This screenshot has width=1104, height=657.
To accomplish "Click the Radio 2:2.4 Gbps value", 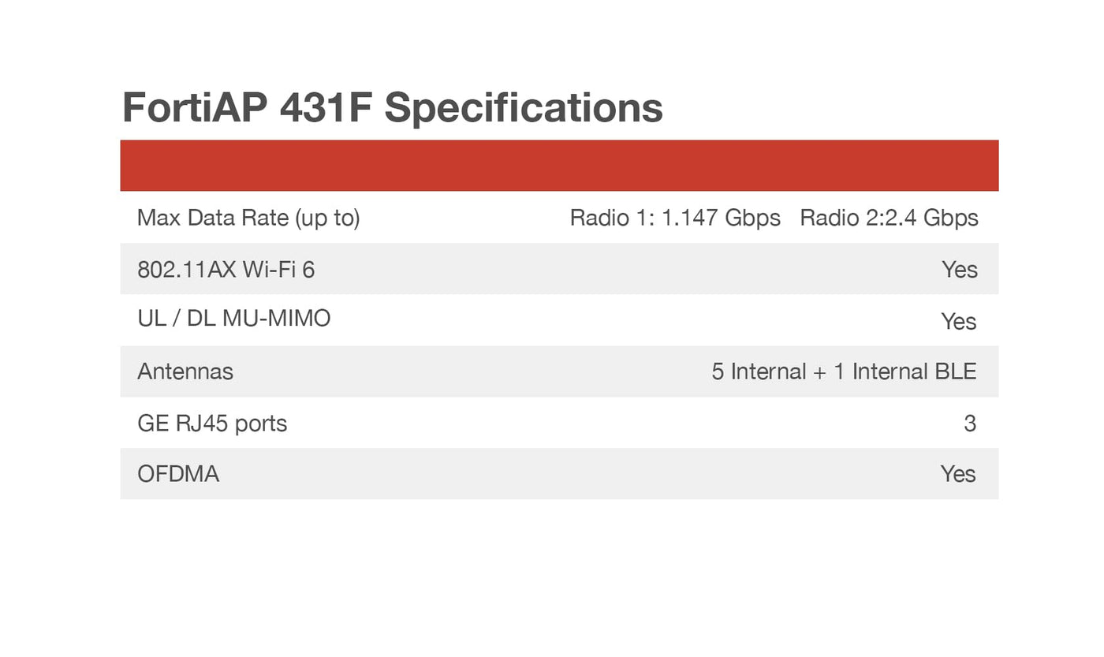I will tap(889, 218).
